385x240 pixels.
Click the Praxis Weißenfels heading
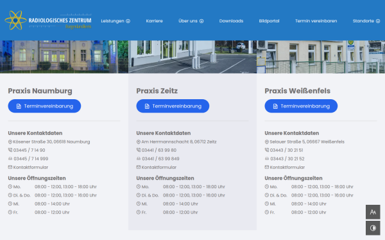click(x=297, y=91)
